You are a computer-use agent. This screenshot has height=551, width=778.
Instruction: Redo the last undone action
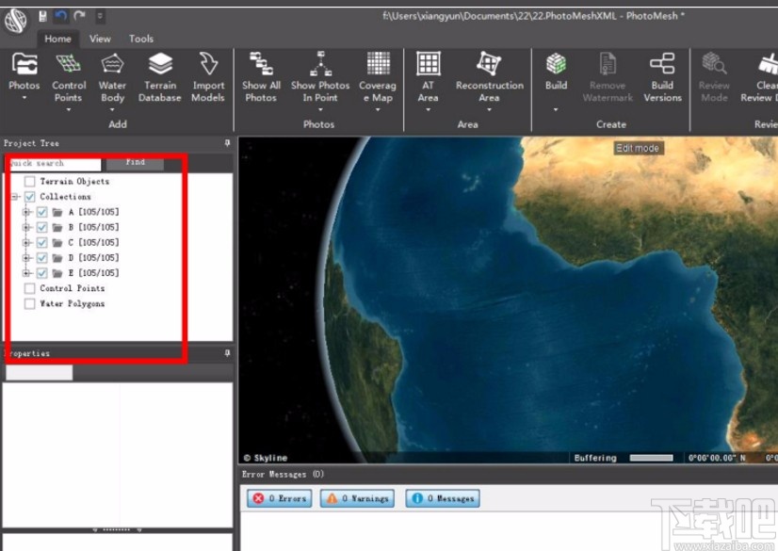click(79, 16)
